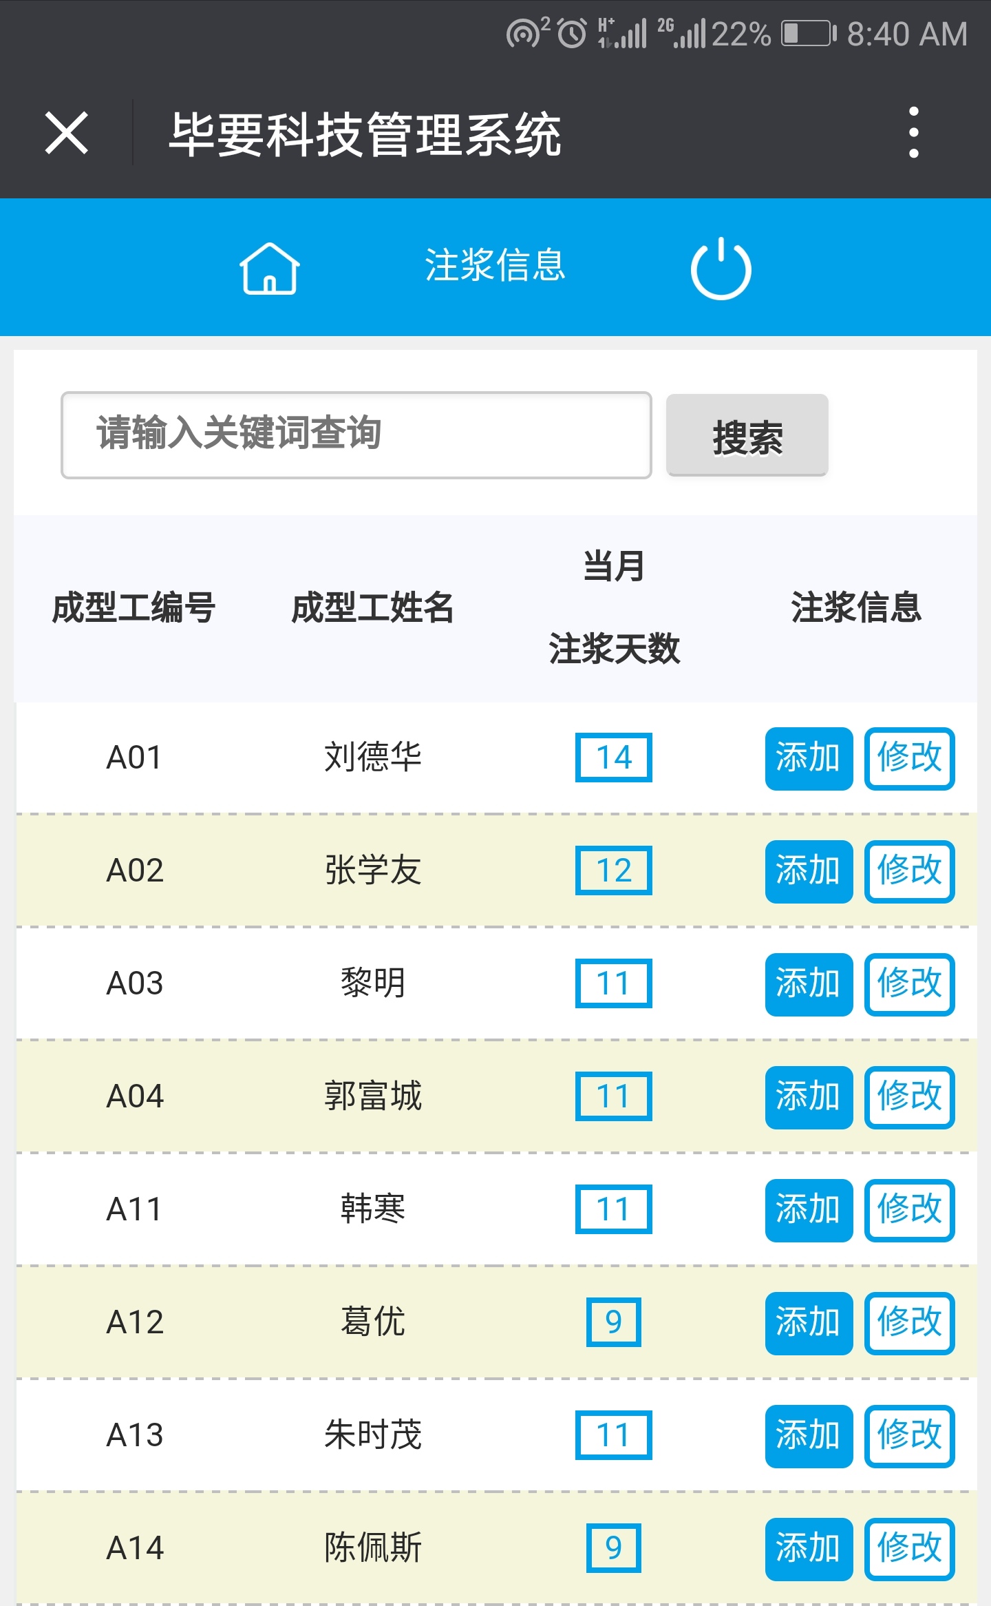Open the day count 14 for A01
Screen dimensions: 991x1606
click(x=614, y=758)
